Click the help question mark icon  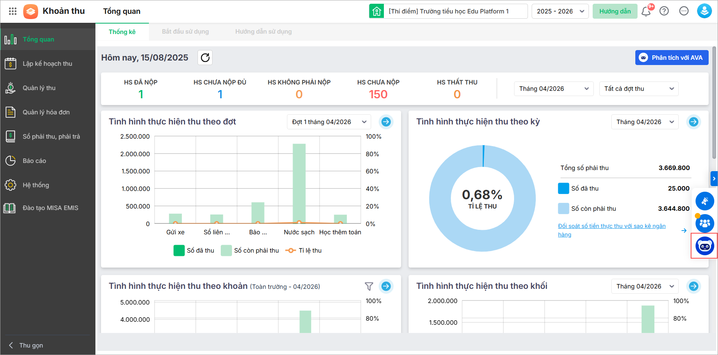(664, 11)
